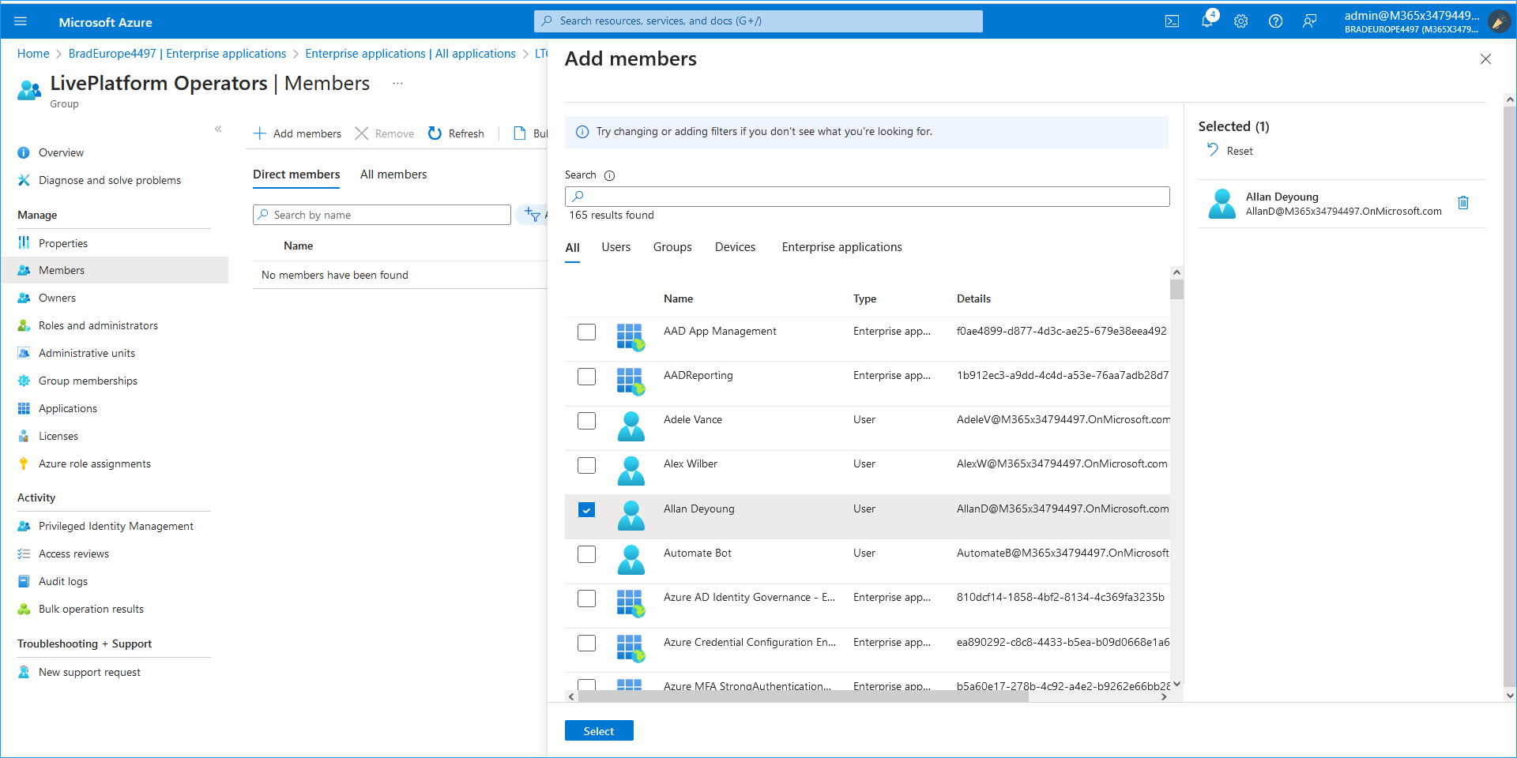1517x758 pixels.
Task: Switch to the Devices filter tab
Action: (x=735, y=247)
